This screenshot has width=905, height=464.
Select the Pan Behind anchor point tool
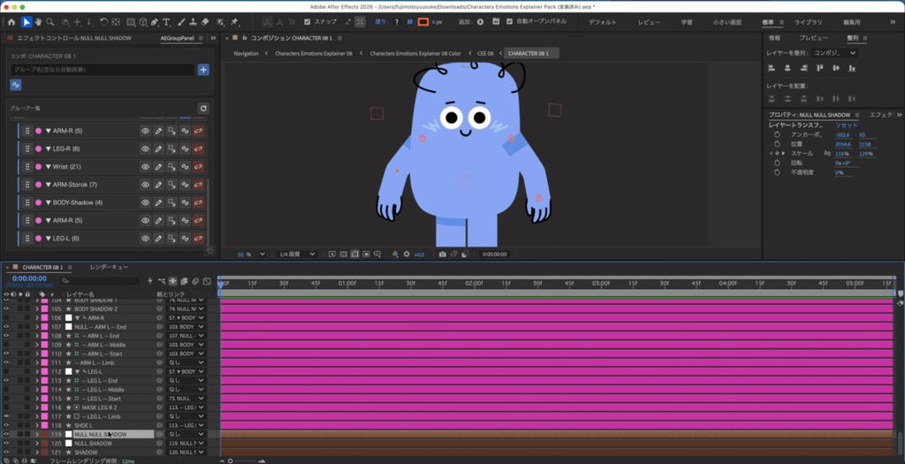[x=116, y=22]
